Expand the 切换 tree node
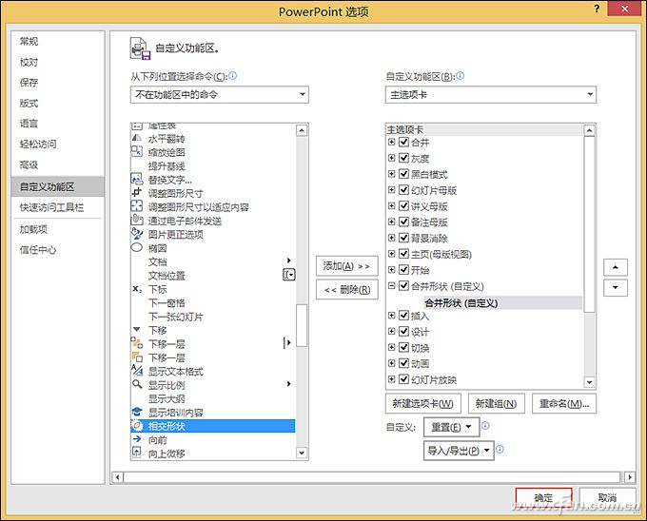647x521 pixels. (x=392, y=347)
